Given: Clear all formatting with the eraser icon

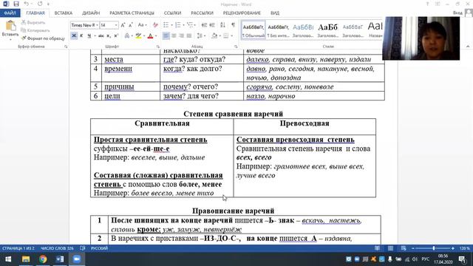Looking at the screenshot, I should pyautogui.click(x=155, y=25).
